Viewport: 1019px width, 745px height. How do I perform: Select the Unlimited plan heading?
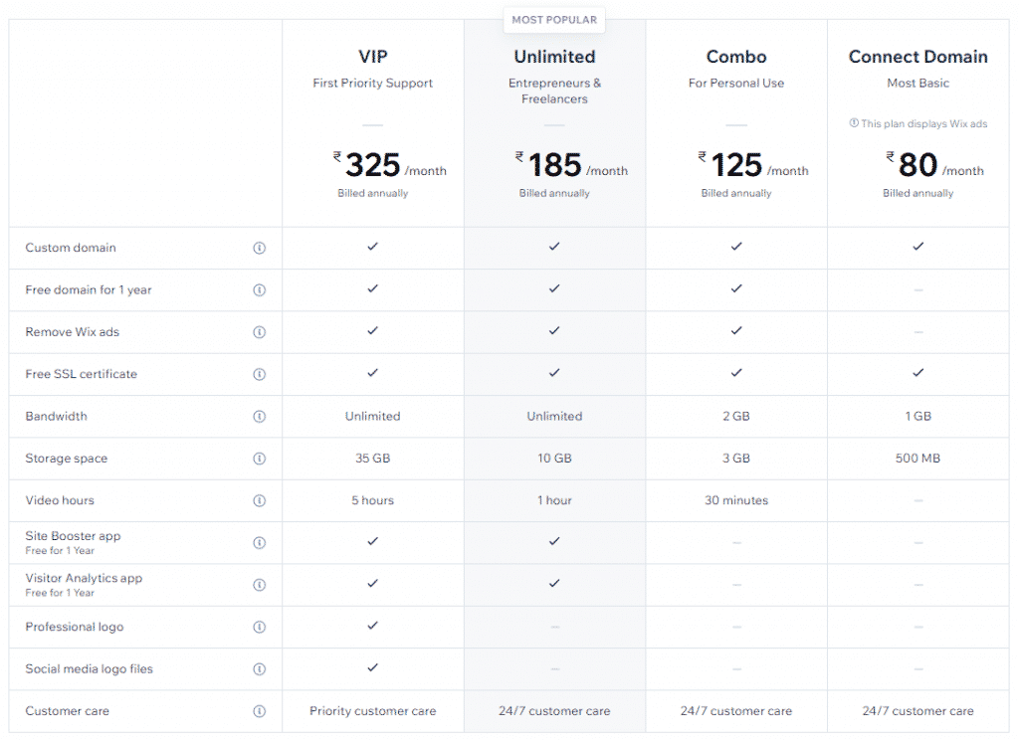point(554,57)
